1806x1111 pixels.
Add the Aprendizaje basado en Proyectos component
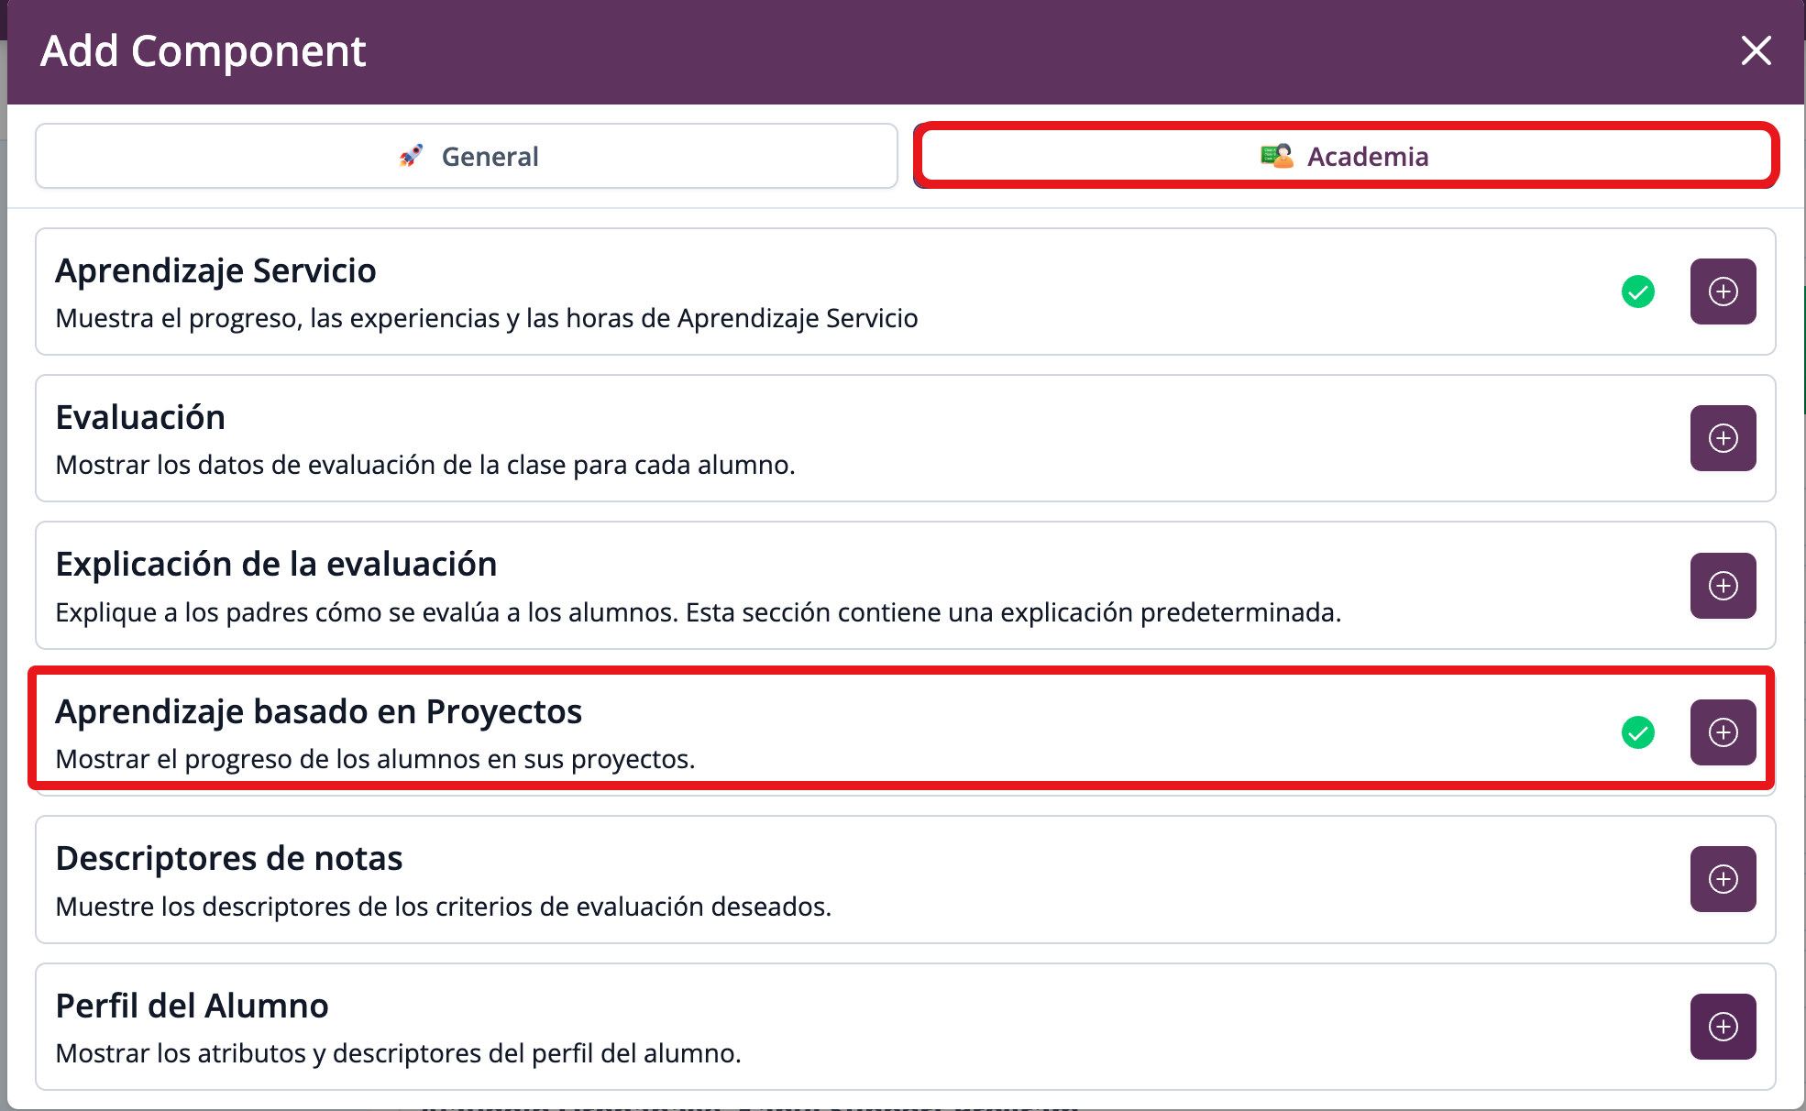click(x=1723, y=732)
